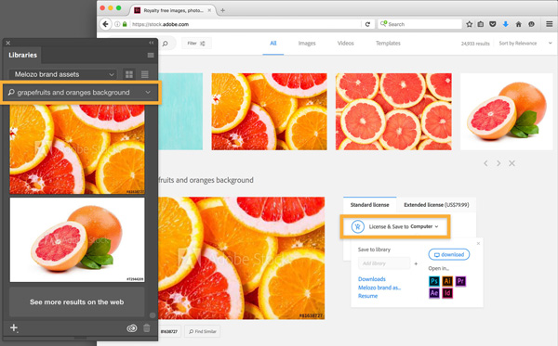Click the 24,933 results count text
This screenshot has height=346, width=558.
(x=475, y=44)
